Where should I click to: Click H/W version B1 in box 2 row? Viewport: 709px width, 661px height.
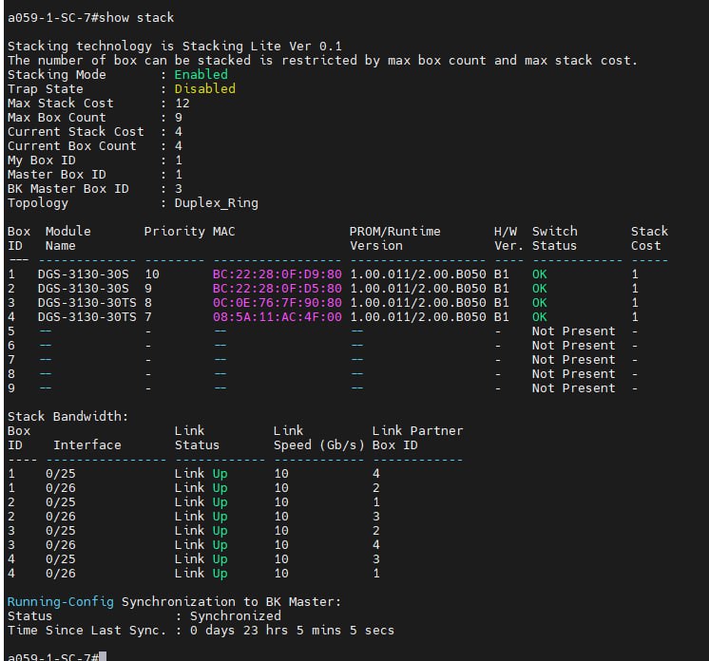[x=502, y=289]
